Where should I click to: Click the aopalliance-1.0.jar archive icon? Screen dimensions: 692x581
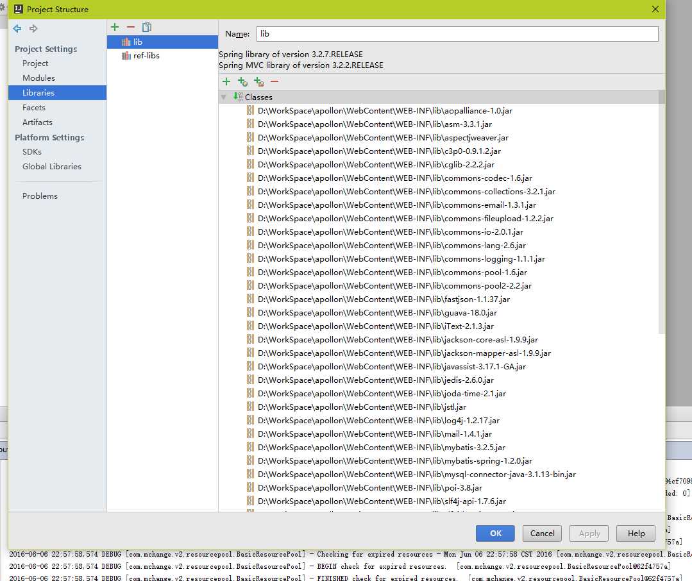tap(250, 110)
